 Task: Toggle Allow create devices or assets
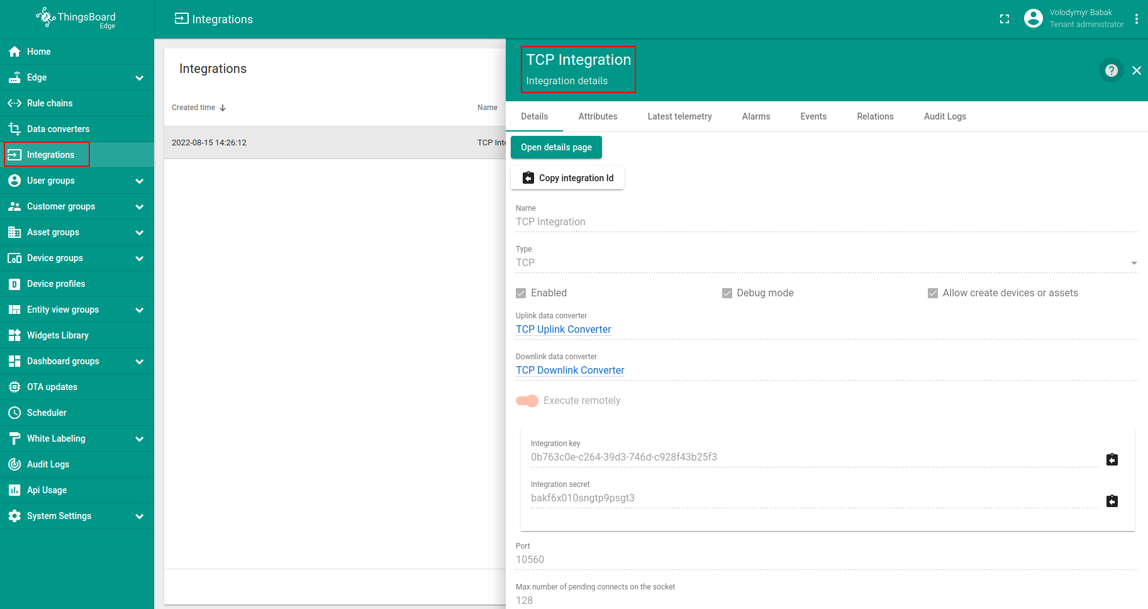pos(933,293)
